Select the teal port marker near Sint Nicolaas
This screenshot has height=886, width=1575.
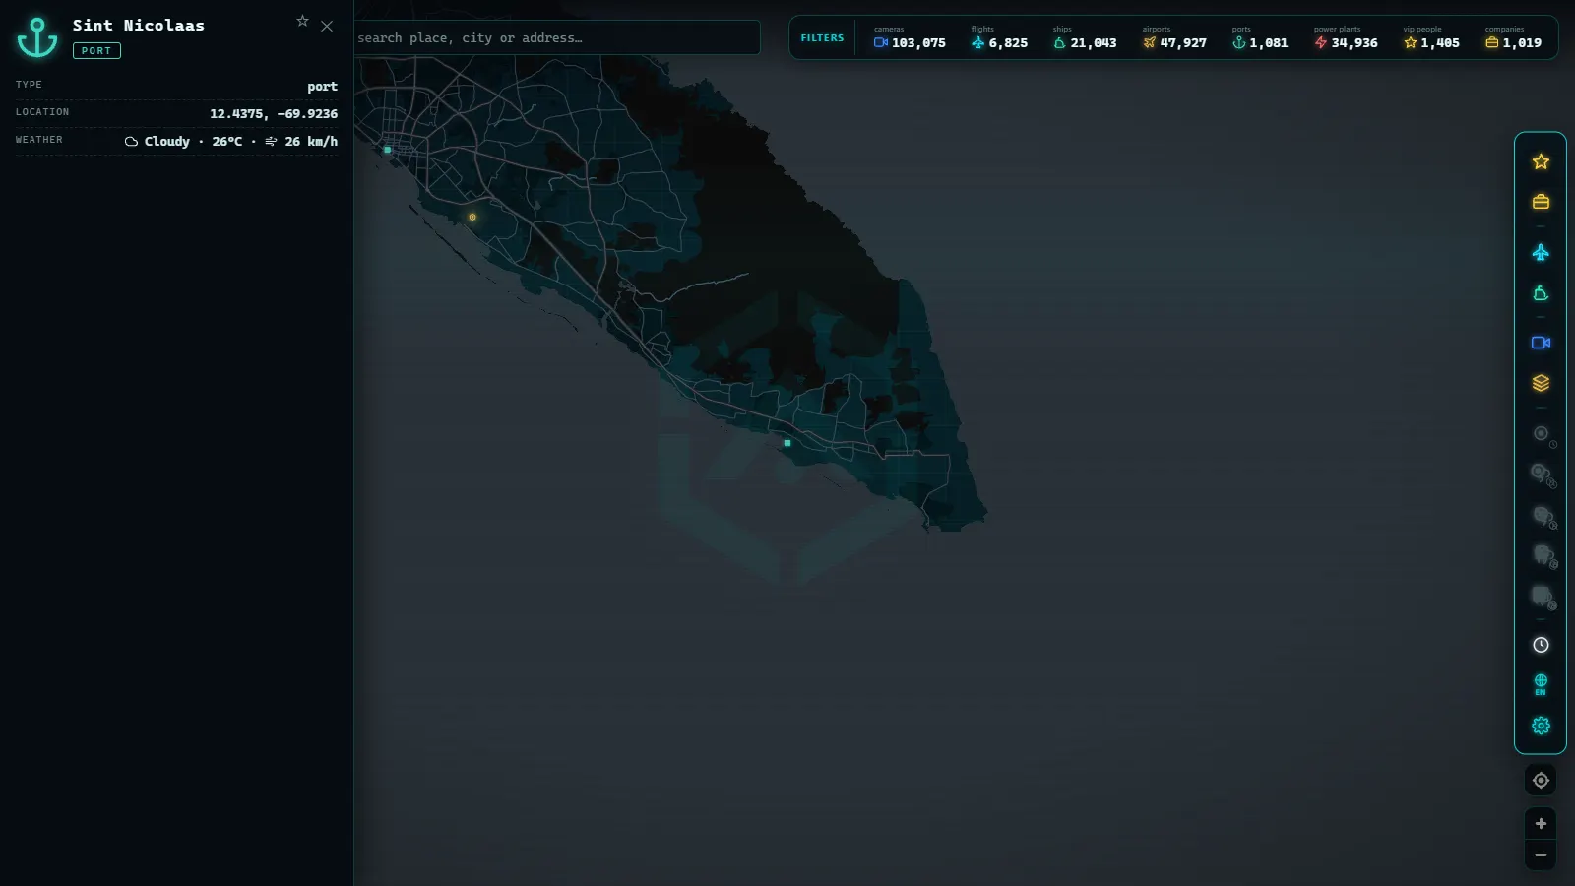tap(787, 443)
